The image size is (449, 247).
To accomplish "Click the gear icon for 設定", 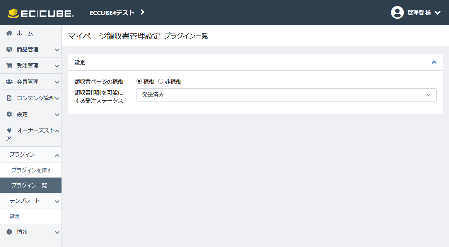I will (x=9, y=114).
